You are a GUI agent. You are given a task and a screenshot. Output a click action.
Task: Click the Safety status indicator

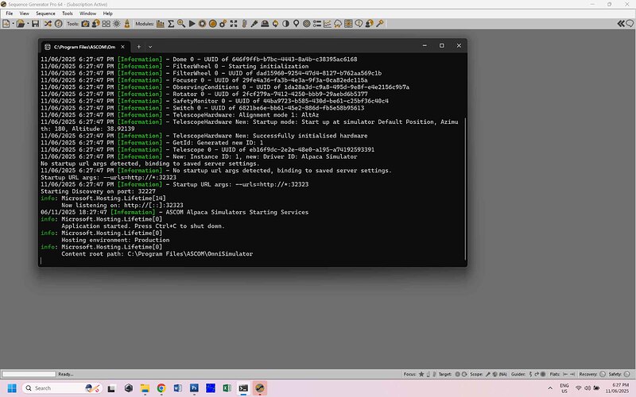[626, 374]
